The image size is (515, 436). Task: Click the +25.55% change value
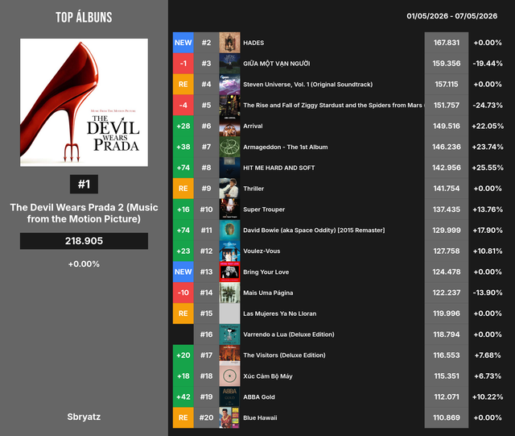coord(488,168)
